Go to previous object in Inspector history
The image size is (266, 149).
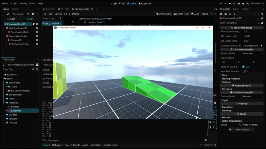(255, 14)
